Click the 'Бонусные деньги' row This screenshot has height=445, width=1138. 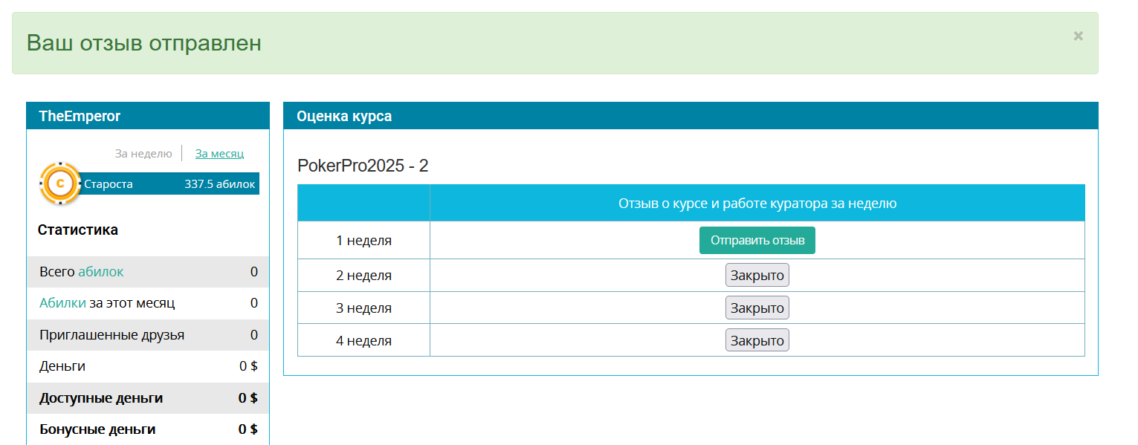click(148, 429)
